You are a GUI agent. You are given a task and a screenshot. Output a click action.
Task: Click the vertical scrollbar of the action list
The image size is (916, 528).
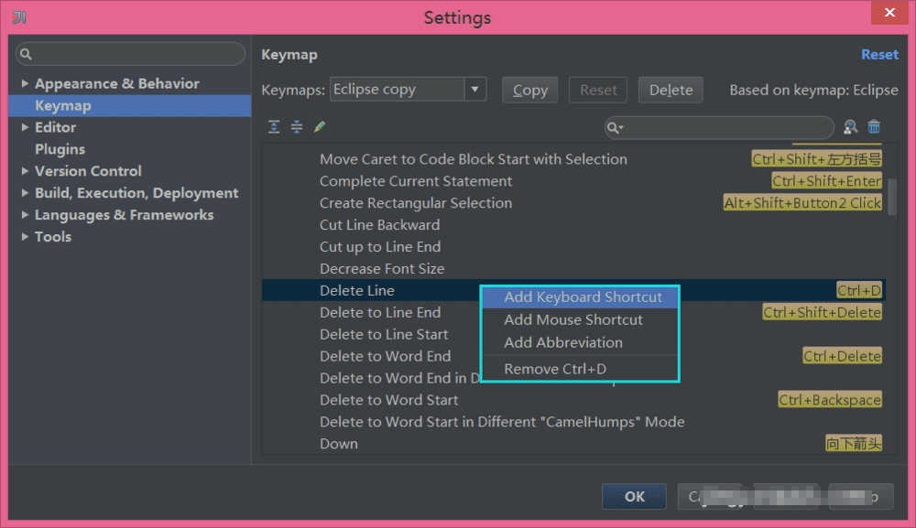click(x=891, y=196)
